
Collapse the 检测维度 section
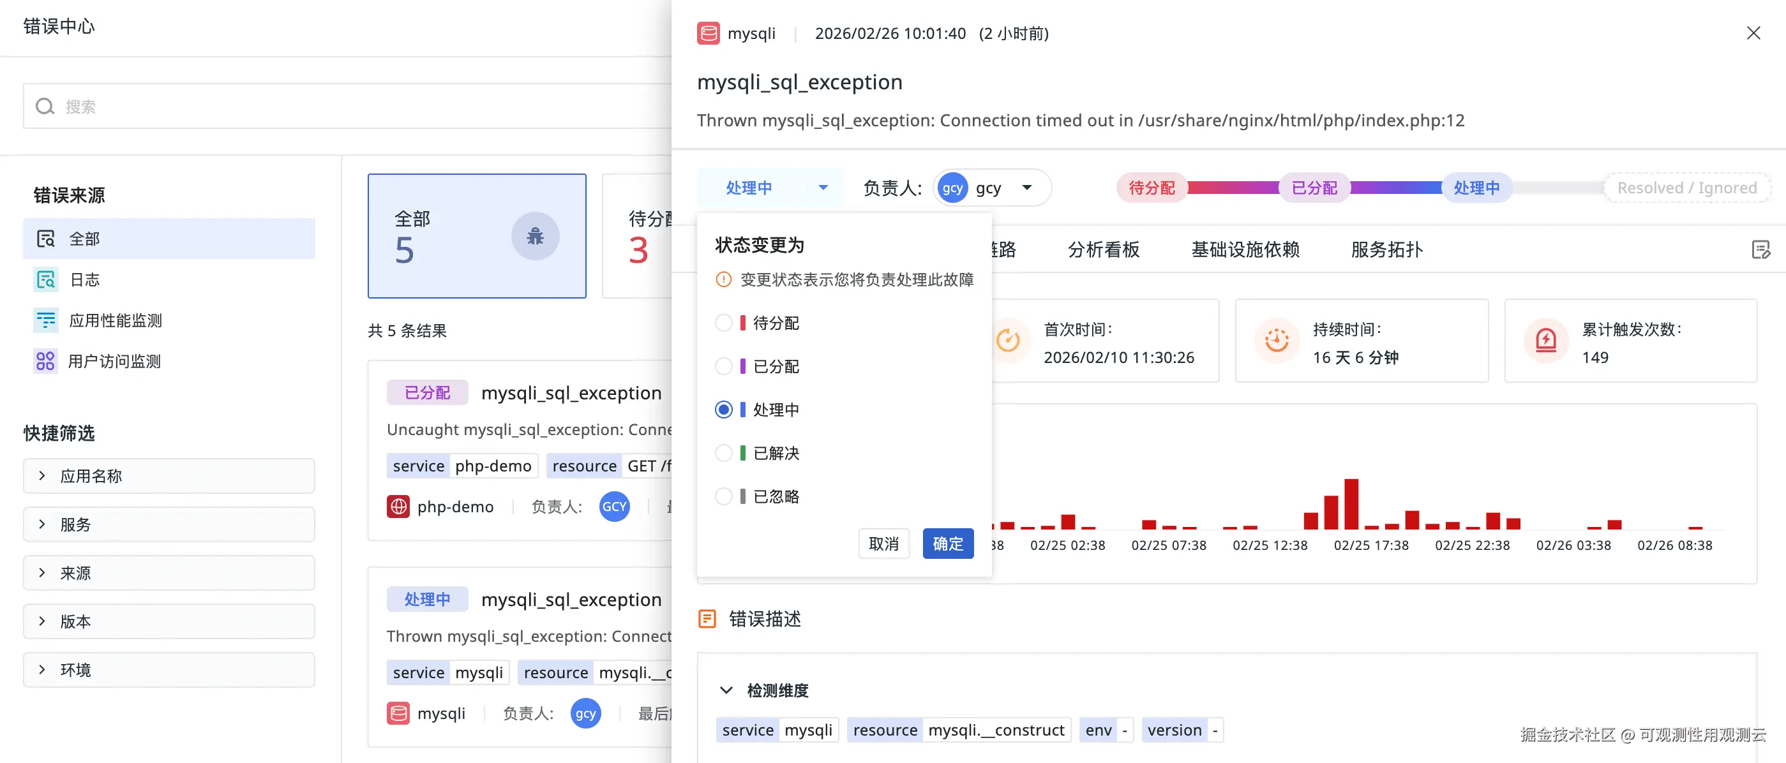pos(726,690)
